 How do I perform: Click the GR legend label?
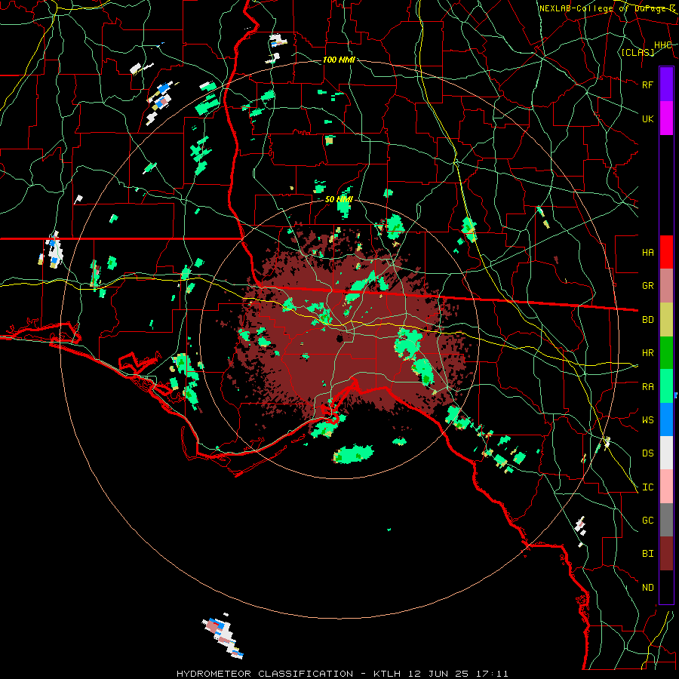pos(647,286)
